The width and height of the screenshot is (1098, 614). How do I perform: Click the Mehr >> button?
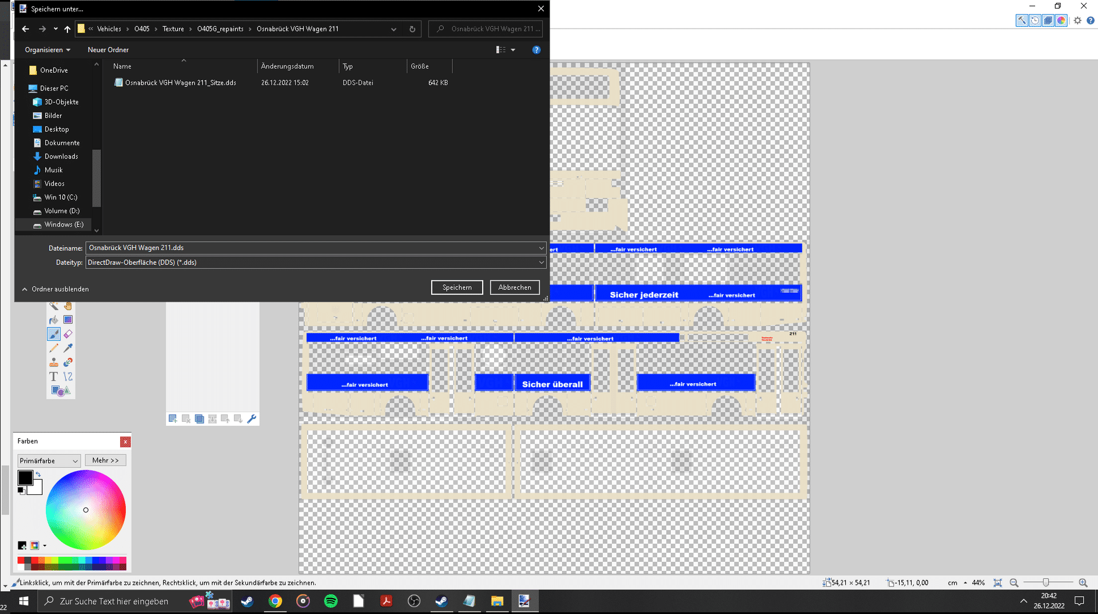(x=105, y=461)
